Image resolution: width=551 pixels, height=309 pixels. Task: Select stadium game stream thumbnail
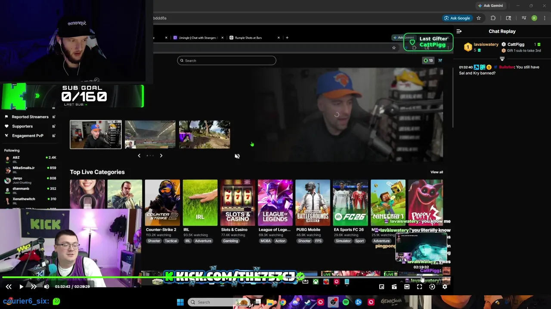point(150,134)
